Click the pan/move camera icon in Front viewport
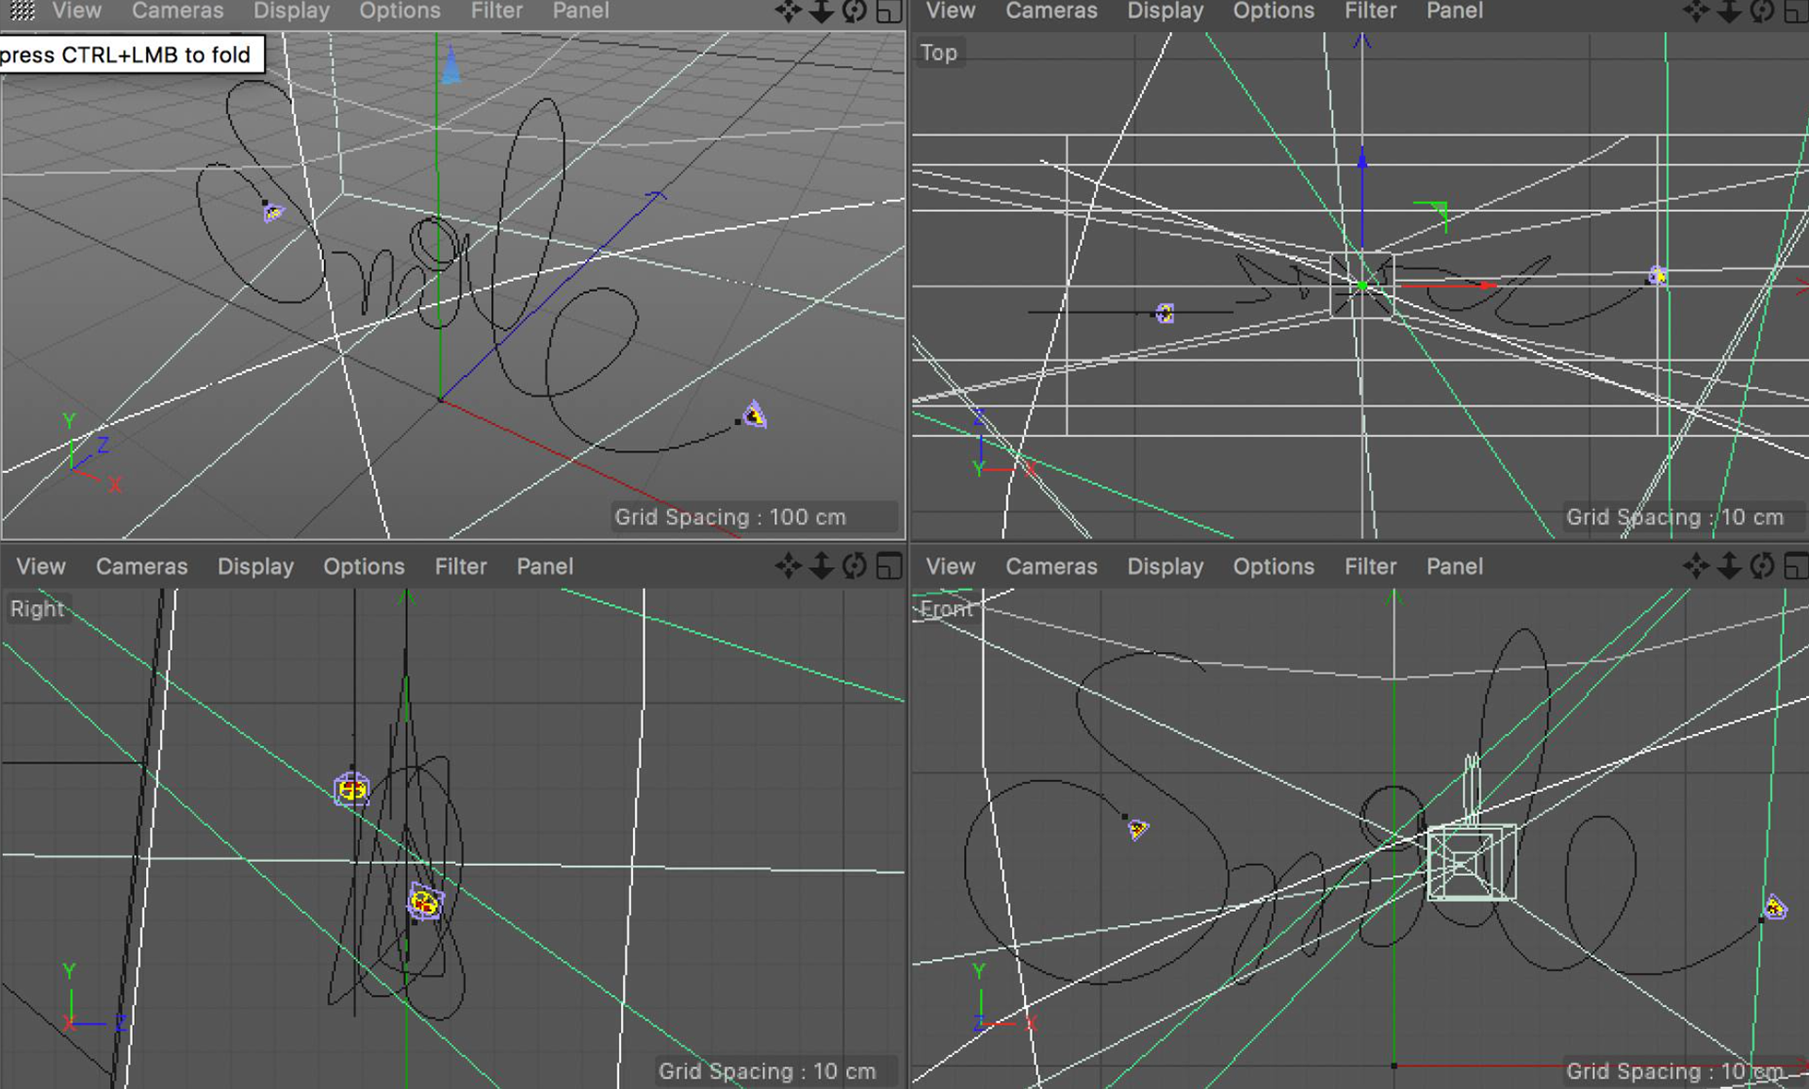 click(1695, 566)
